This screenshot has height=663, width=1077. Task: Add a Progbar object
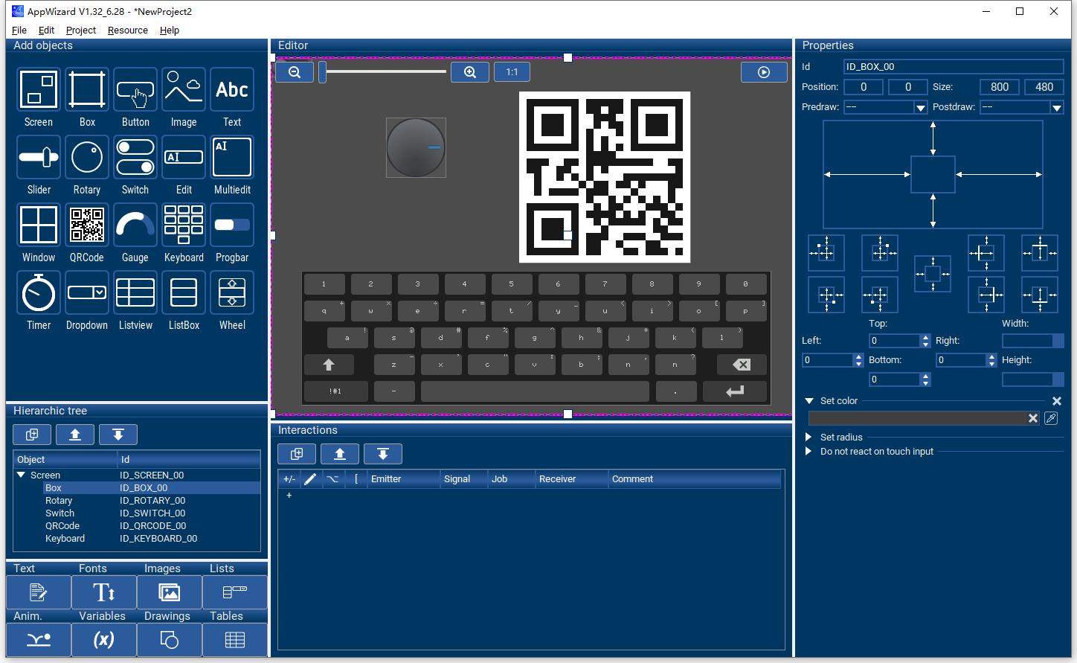(x=232, y=225)
